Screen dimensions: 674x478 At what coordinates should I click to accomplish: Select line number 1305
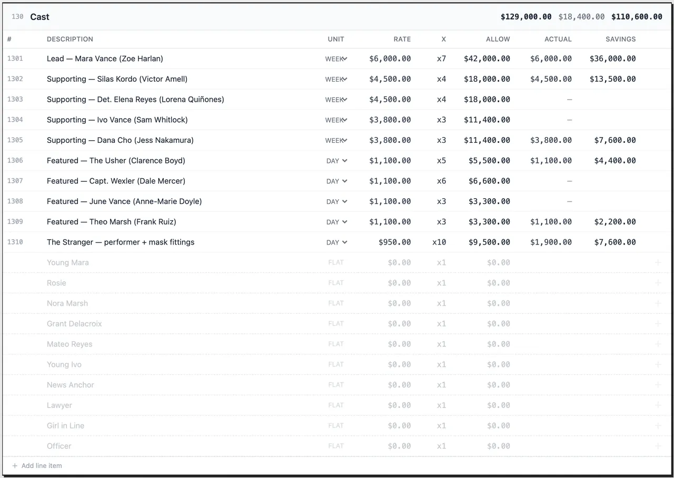15,140
